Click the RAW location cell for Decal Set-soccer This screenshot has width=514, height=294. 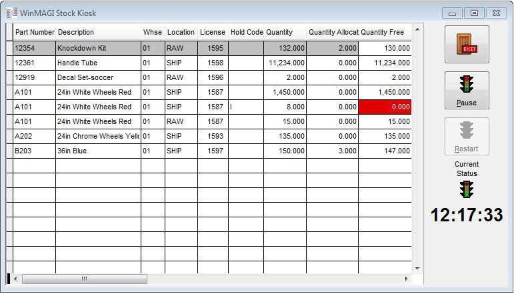point(181,78)
